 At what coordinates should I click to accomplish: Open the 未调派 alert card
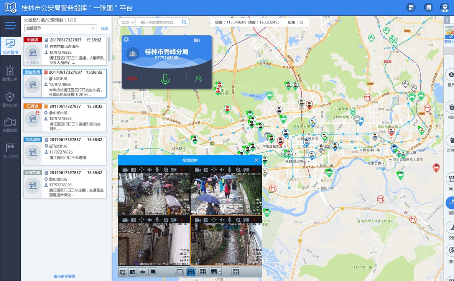[65, 51]
